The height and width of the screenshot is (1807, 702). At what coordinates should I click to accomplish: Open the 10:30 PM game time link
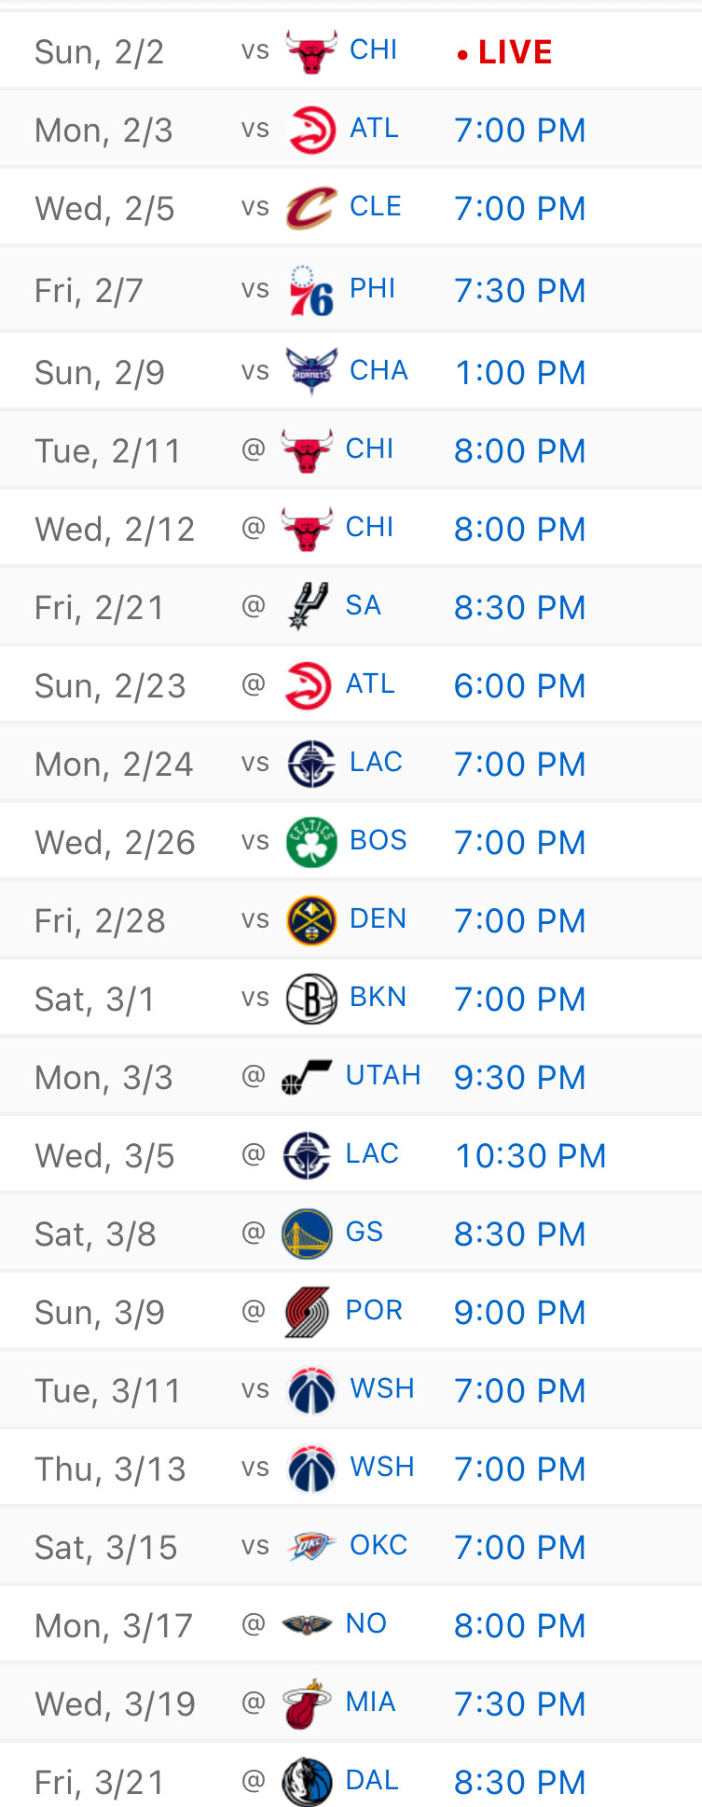530,1155
